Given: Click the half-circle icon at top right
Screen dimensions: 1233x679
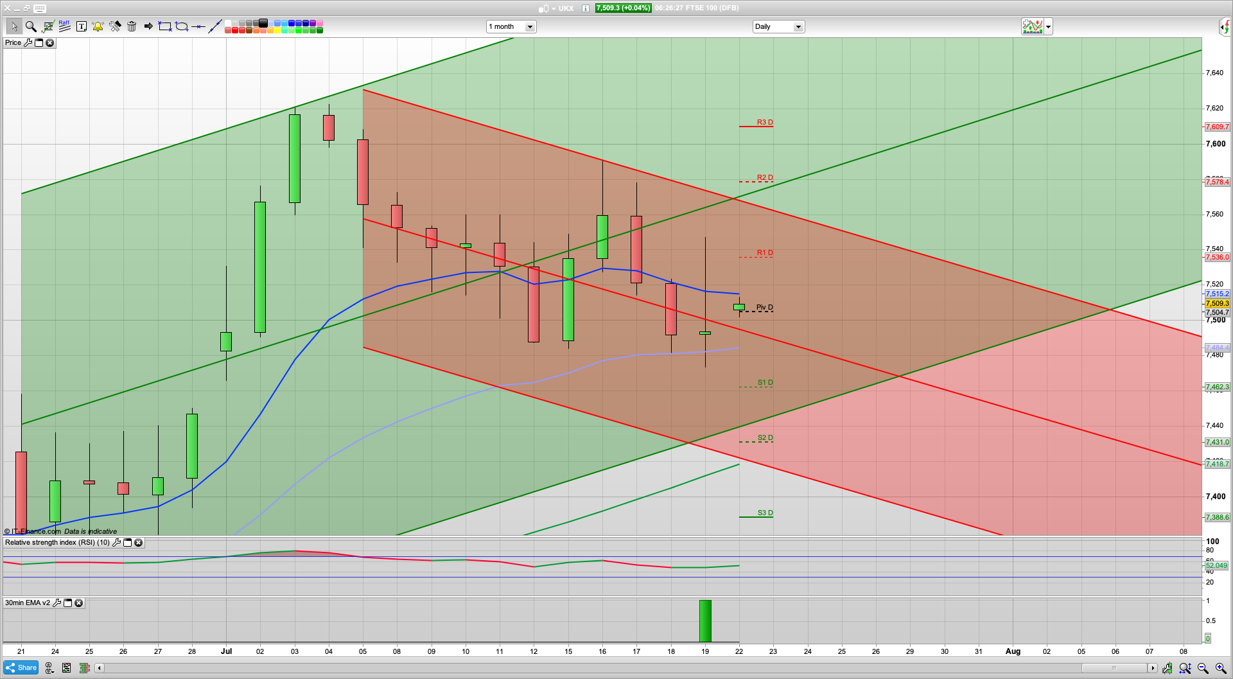Looking at the screenshot, I should pos(1225,26).
